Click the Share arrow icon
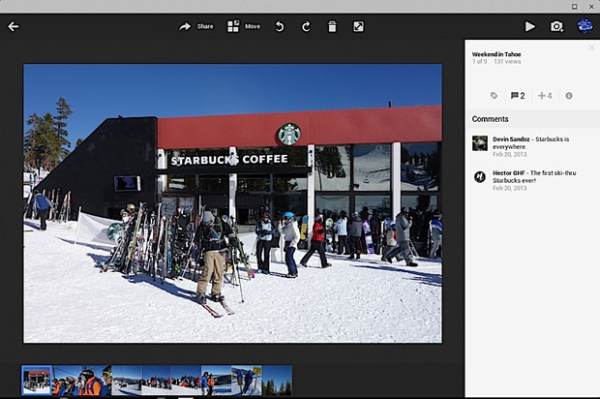Viewport: 600px width, 399px height. pyautogui.click(x=185, y=26)
